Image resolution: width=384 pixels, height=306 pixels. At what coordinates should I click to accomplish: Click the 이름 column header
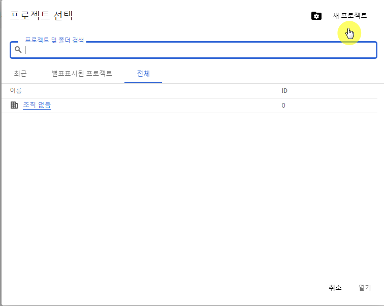(16, 90)
